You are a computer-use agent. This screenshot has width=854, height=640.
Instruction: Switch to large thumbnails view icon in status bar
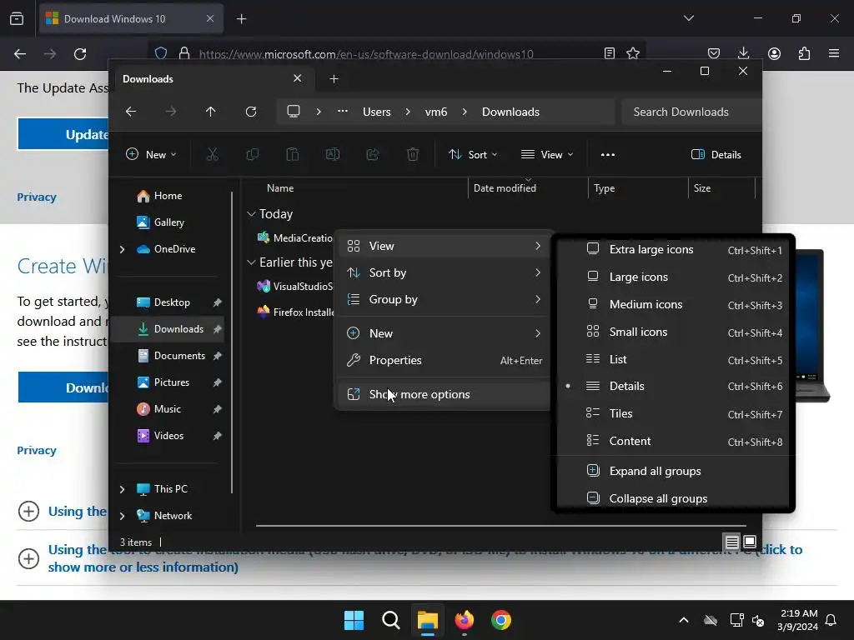(x=750, y=542)
